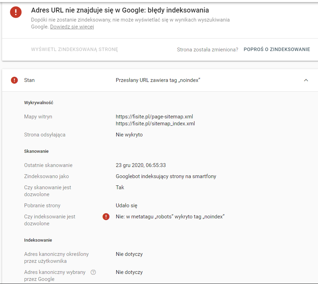Click the Stan row header label

point(30,80)
